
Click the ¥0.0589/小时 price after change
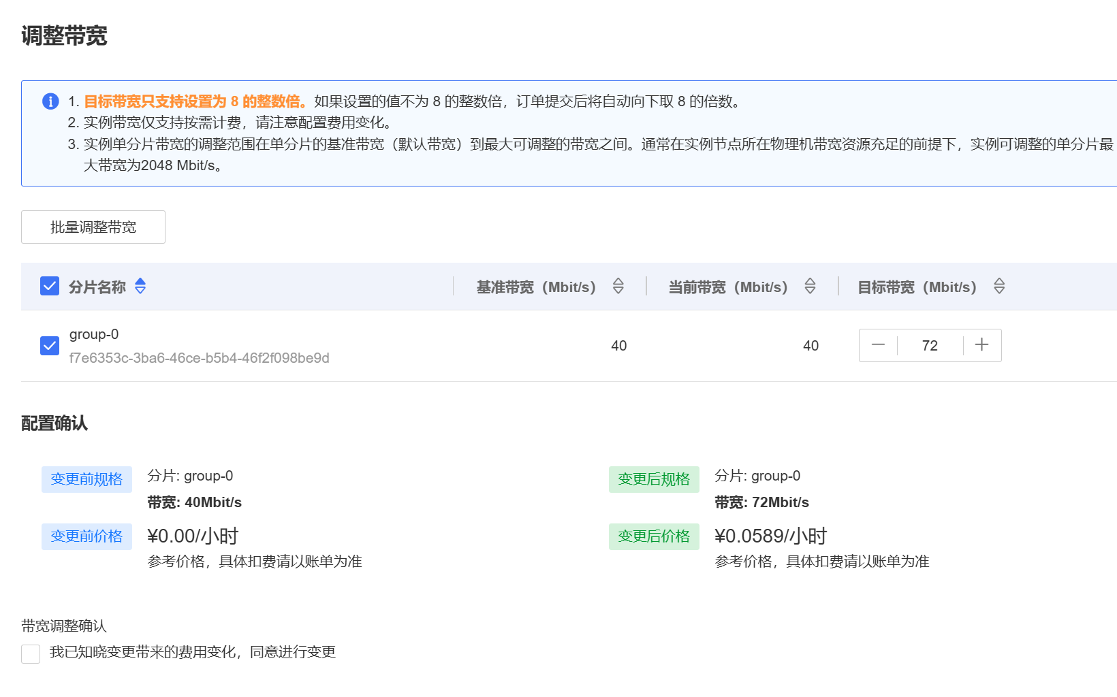pos(770,536)
